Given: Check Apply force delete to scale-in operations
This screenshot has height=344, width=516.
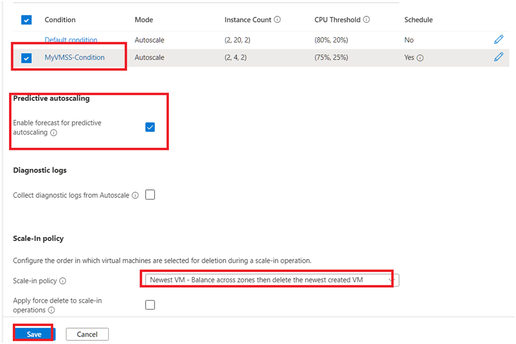Looking at the screenshot, I should coord(150,304).
